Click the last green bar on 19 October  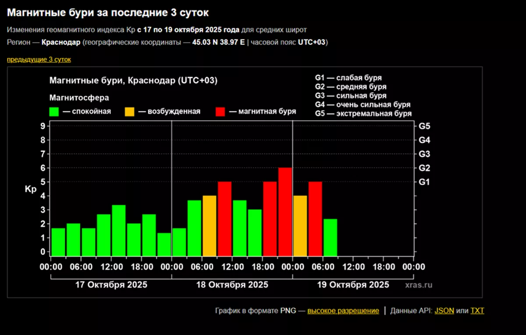[331, 237]
